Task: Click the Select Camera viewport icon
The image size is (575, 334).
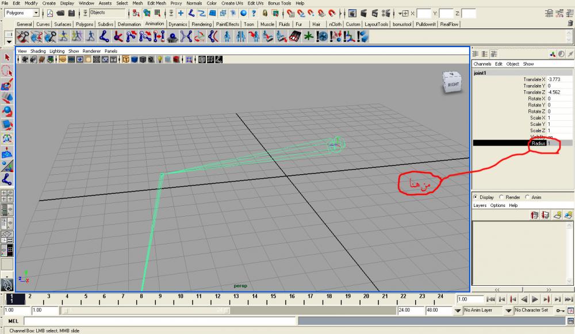Action: (x=25, y=59)
